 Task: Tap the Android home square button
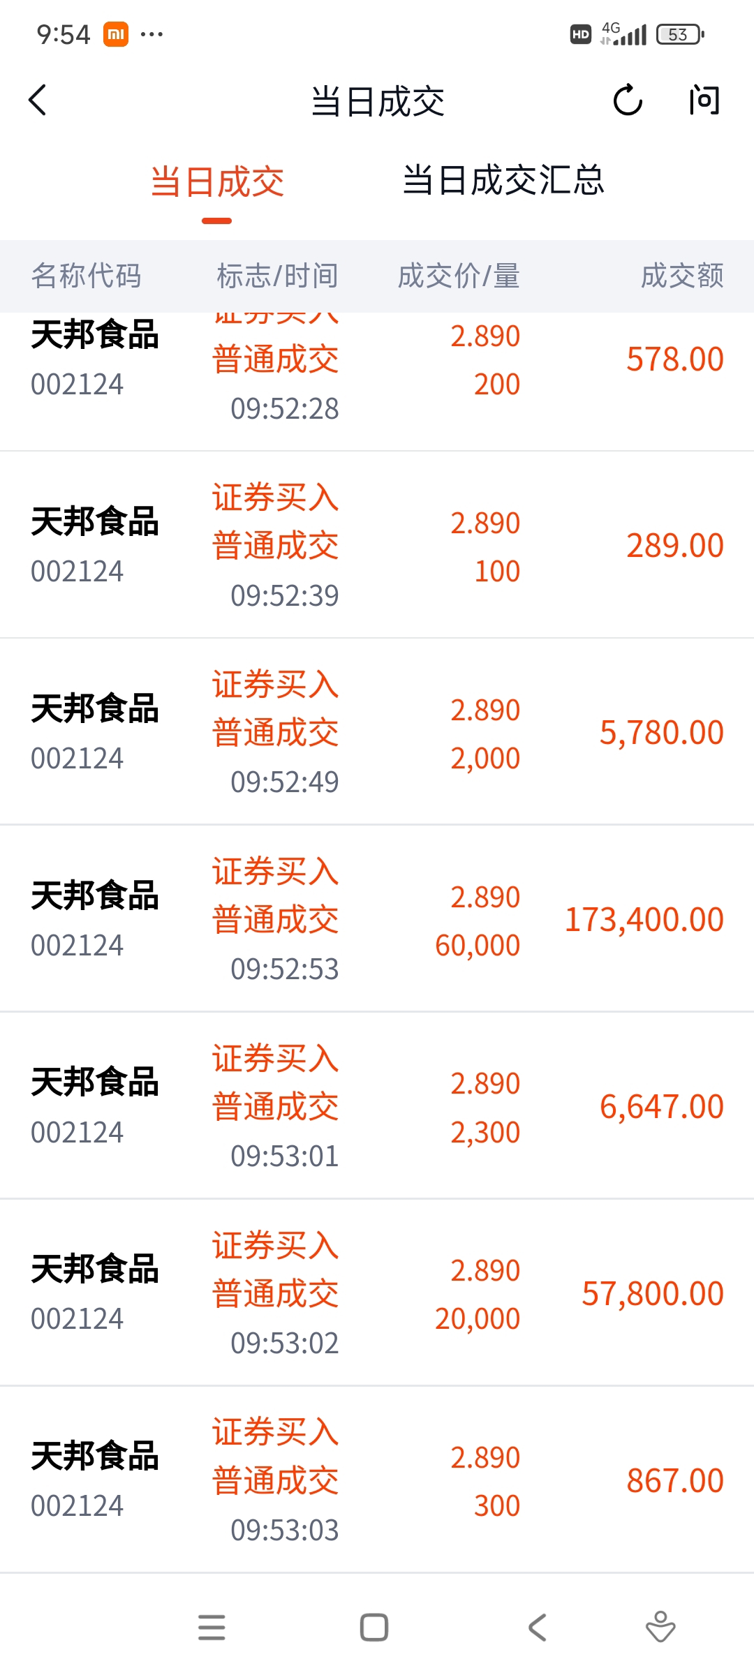point(374,1627)
